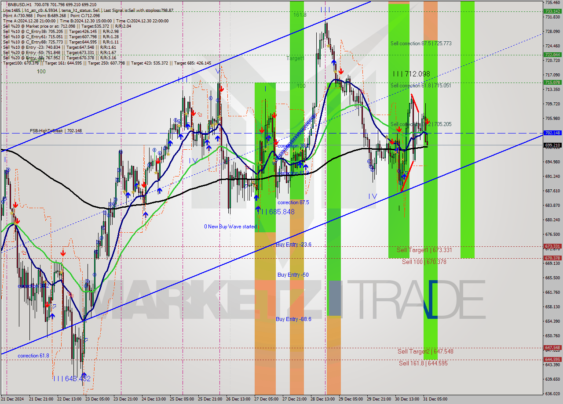563x404 pixels.
Task: Click the 'Buy Entry -50' label
Action: pyautogui.click(x=293, y=275)
